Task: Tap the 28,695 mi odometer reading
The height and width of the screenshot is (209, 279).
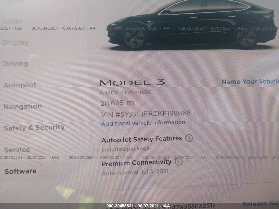Action: (x=118, y=103)
